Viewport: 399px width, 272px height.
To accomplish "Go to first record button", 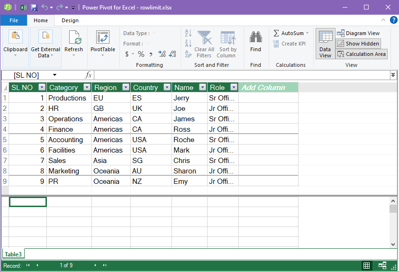I will (28, 265).
